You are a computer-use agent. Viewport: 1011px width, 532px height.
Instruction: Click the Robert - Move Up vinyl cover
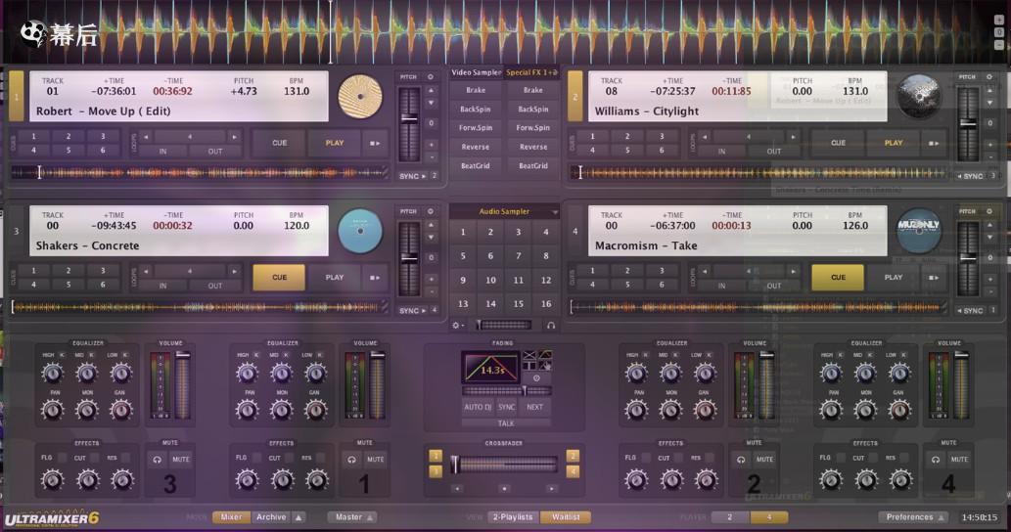[x=360, y=97]
